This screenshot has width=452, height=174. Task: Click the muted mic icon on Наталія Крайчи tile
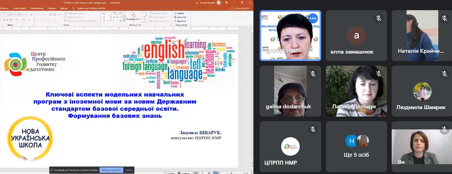pos(444,18)
